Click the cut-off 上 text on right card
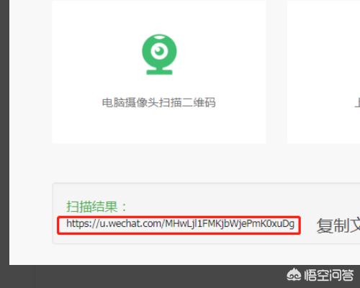Image resolution: width=360 pixels, height=288 pixels. coord(357,103)
